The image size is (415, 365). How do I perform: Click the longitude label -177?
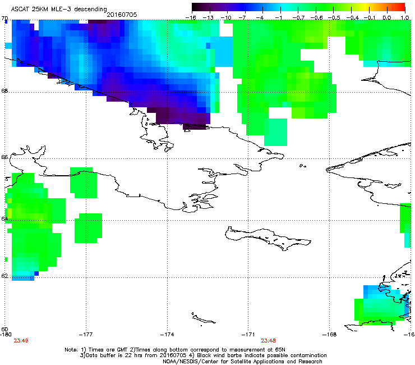[x=86, y=335]
